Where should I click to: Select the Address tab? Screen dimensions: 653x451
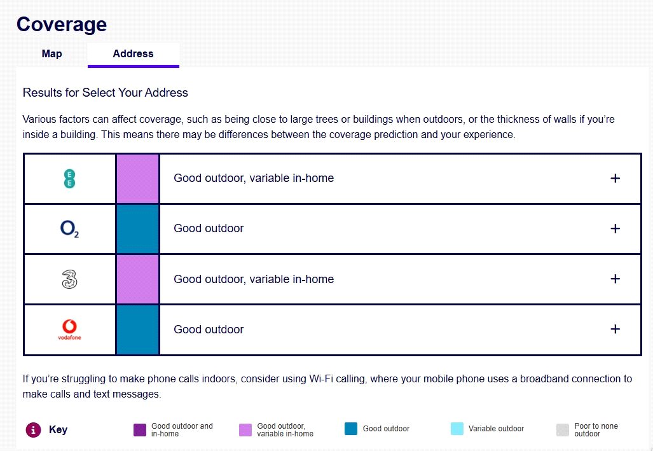click(133, 54)
